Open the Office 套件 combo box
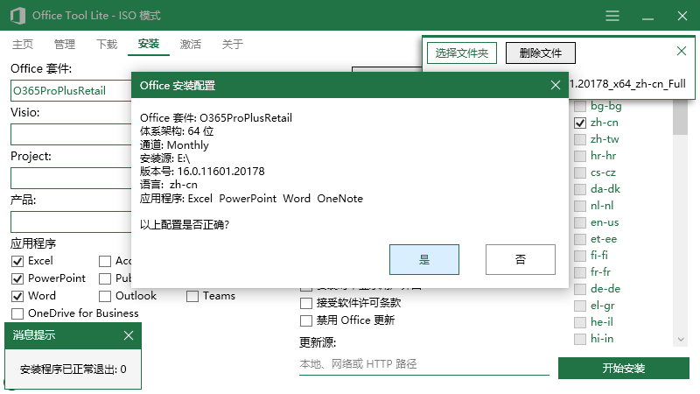 click(x=70, y=90)
